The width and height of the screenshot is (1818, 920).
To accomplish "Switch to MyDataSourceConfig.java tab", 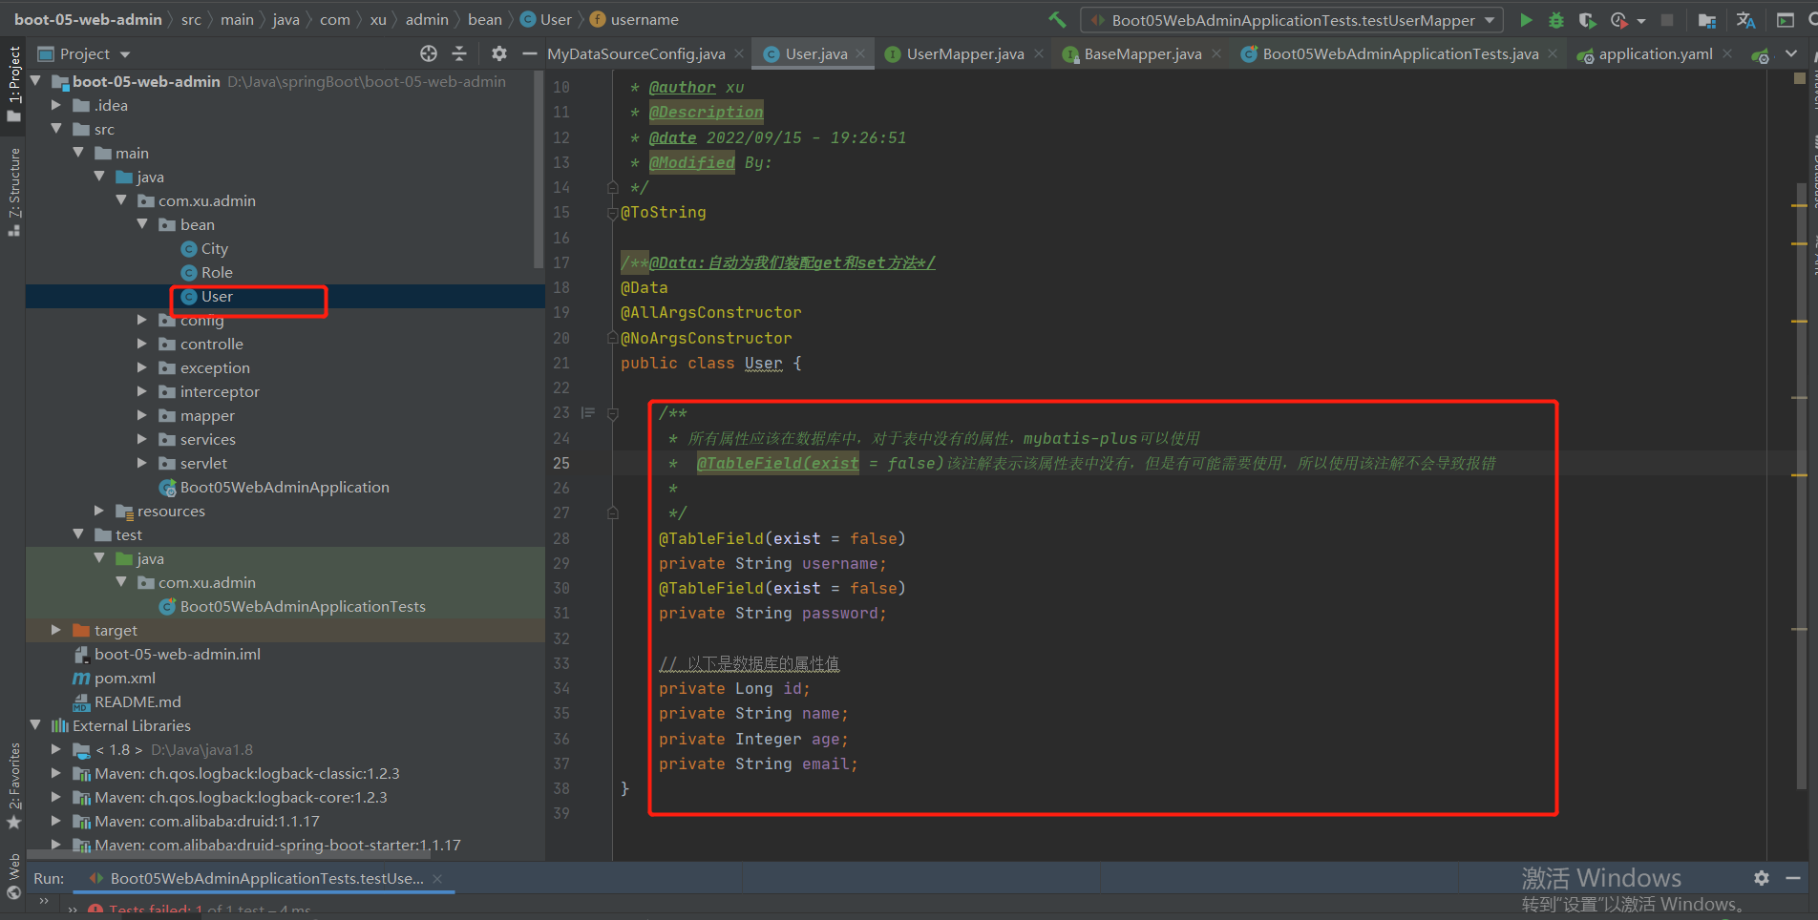I will [x=636, y=54].
